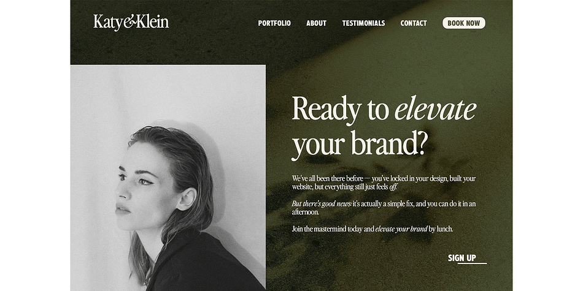The width and height of the screenshot is (583, 291).
Task: Click the italic word "elevate" in headline
Action: click(x=435, y=108)
